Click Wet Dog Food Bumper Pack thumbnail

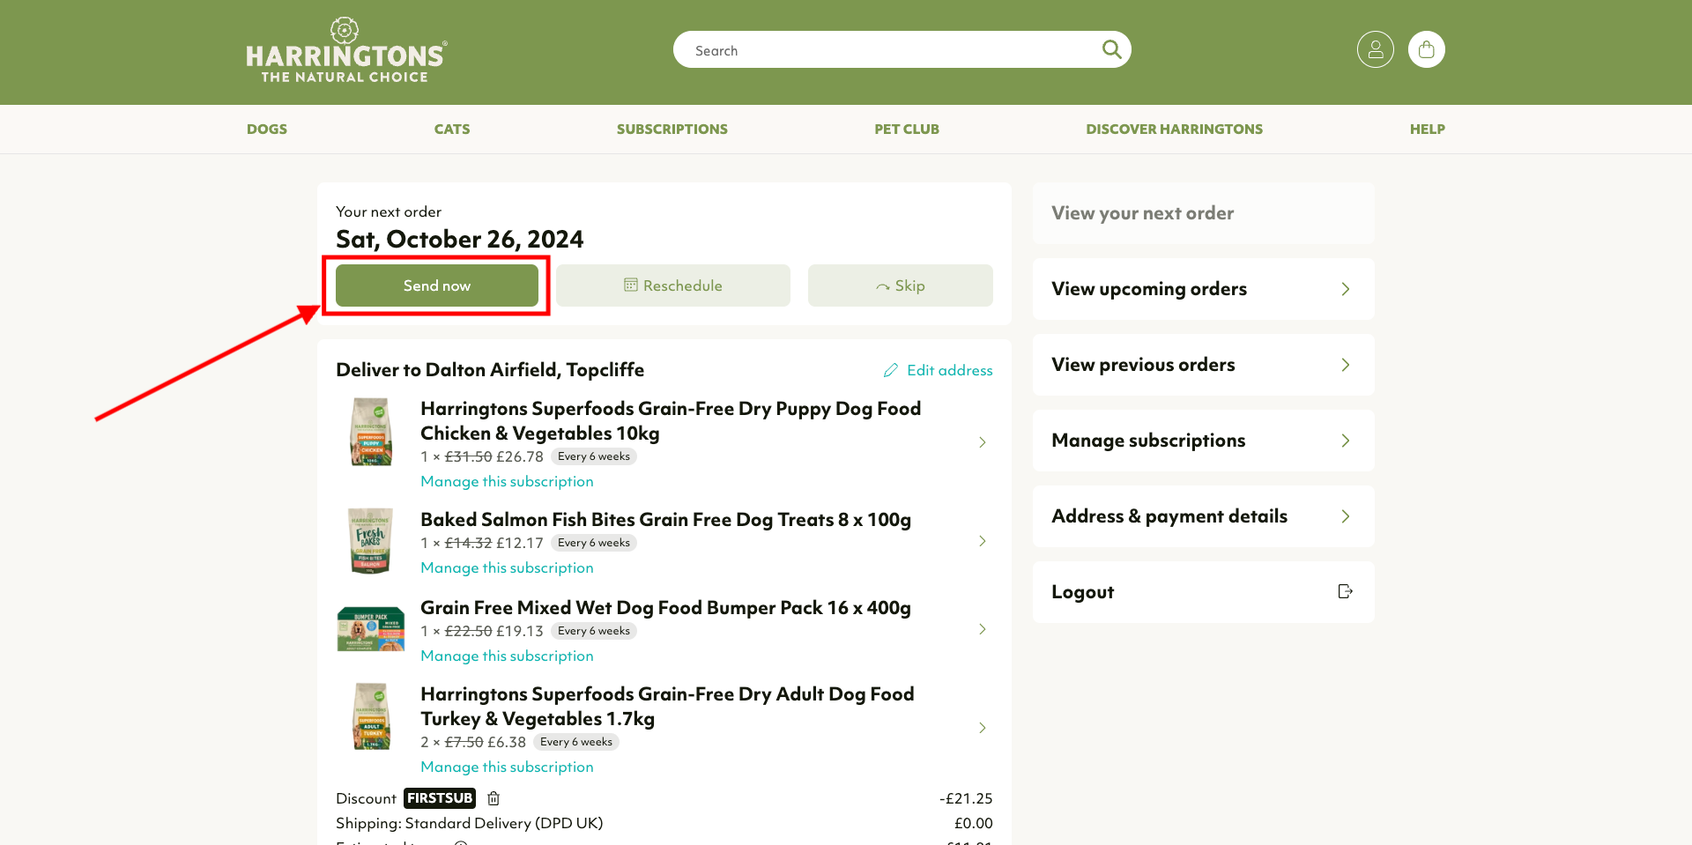coord(371,629)
